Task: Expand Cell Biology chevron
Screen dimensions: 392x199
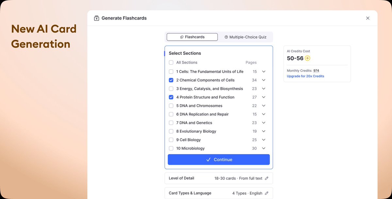Action: pyautogui.click(x=264, y=140)
